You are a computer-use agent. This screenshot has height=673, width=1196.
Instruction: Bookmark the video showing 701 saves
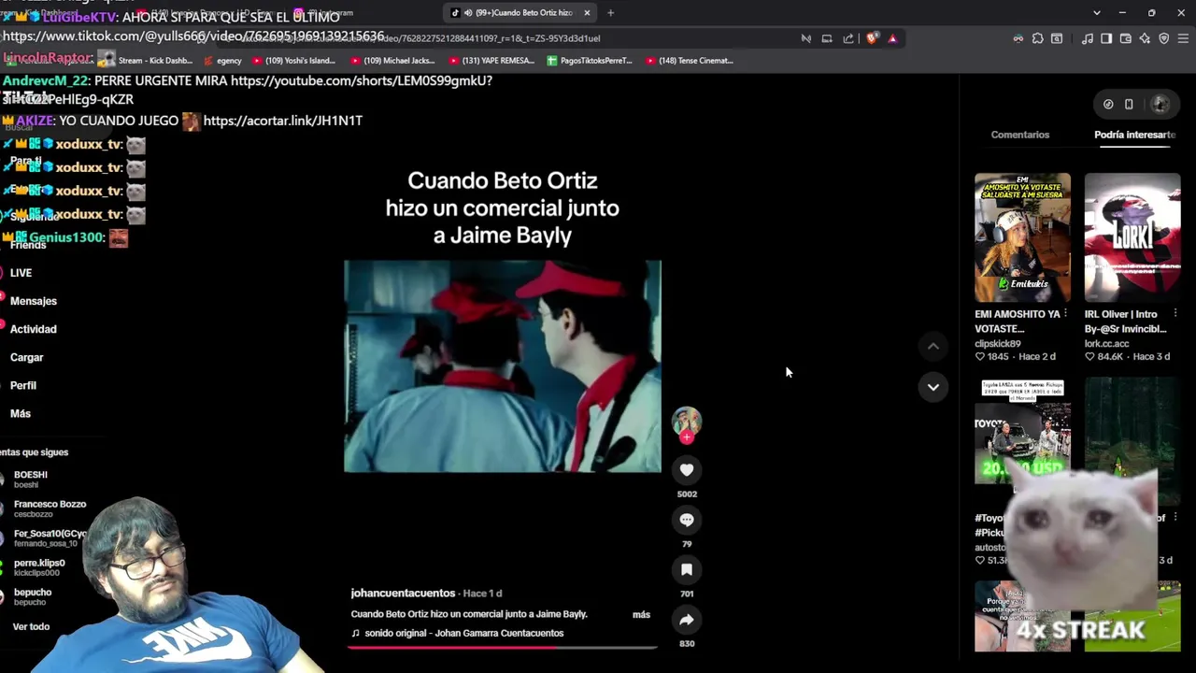pos(687,569)
